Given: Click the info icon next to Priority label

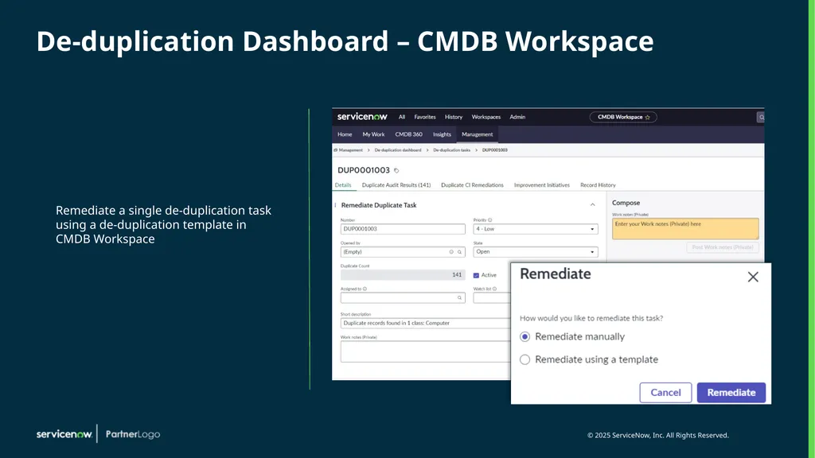Looking at the screenshot, I should coord(489,220).
